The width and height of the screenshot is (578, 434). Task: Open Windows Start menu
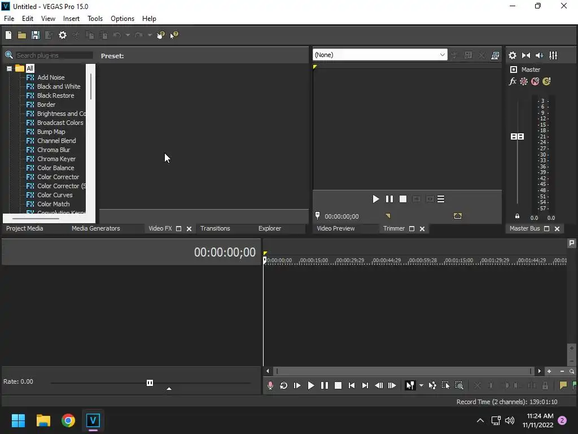pos(18,420)
